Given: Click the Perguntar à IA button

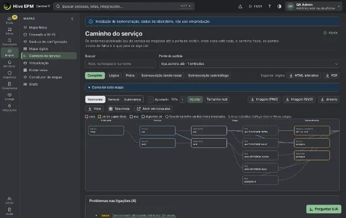Looking at the screenshot, I should click(324, 209).
